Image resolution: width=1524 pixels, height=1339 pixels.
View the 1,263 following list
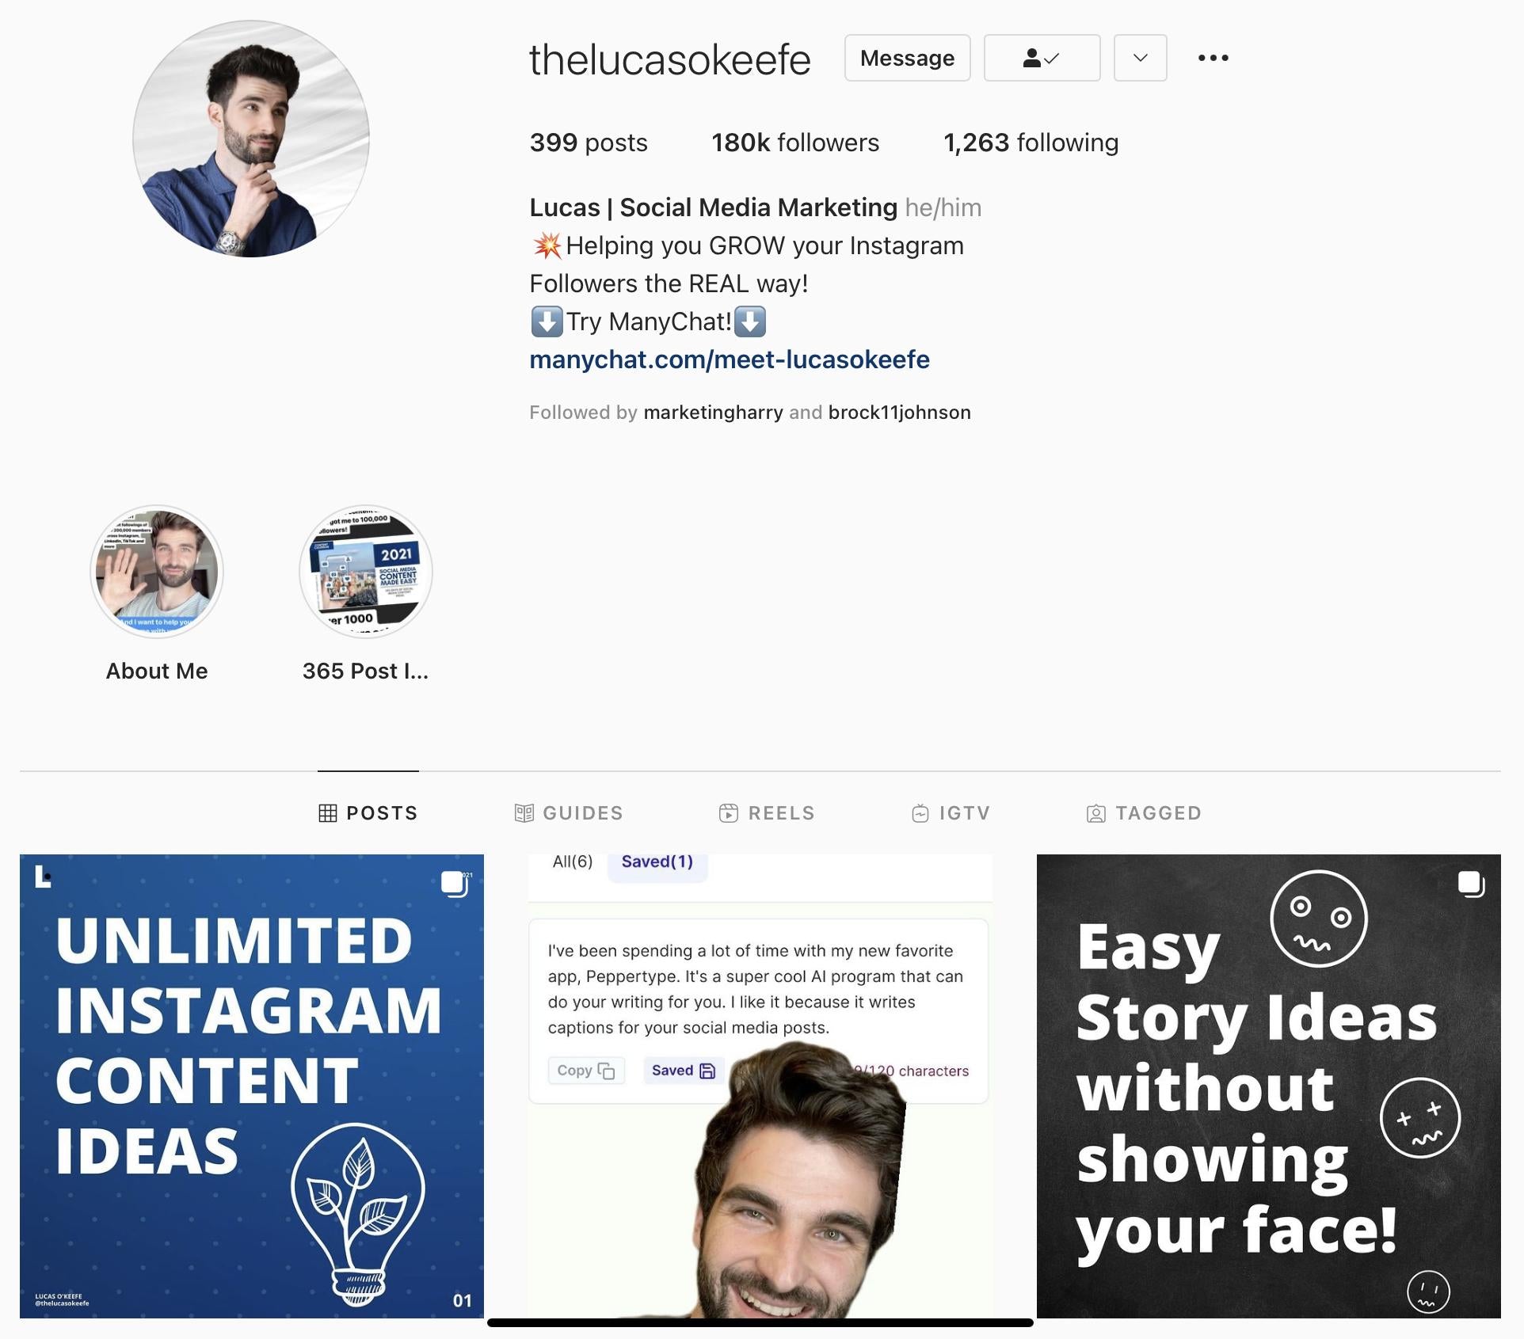point(1031,143)
